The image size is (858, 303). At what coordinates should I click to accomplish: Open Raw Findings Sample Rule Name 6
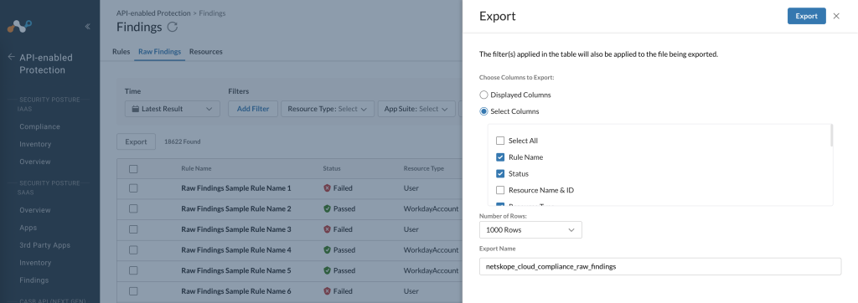pyautogui.click(x=235, y=291)
